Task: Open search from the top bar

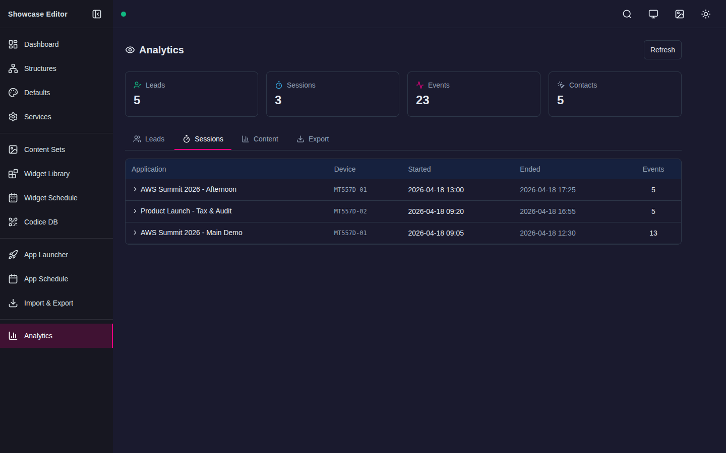Action: click(x=627, y=14)
